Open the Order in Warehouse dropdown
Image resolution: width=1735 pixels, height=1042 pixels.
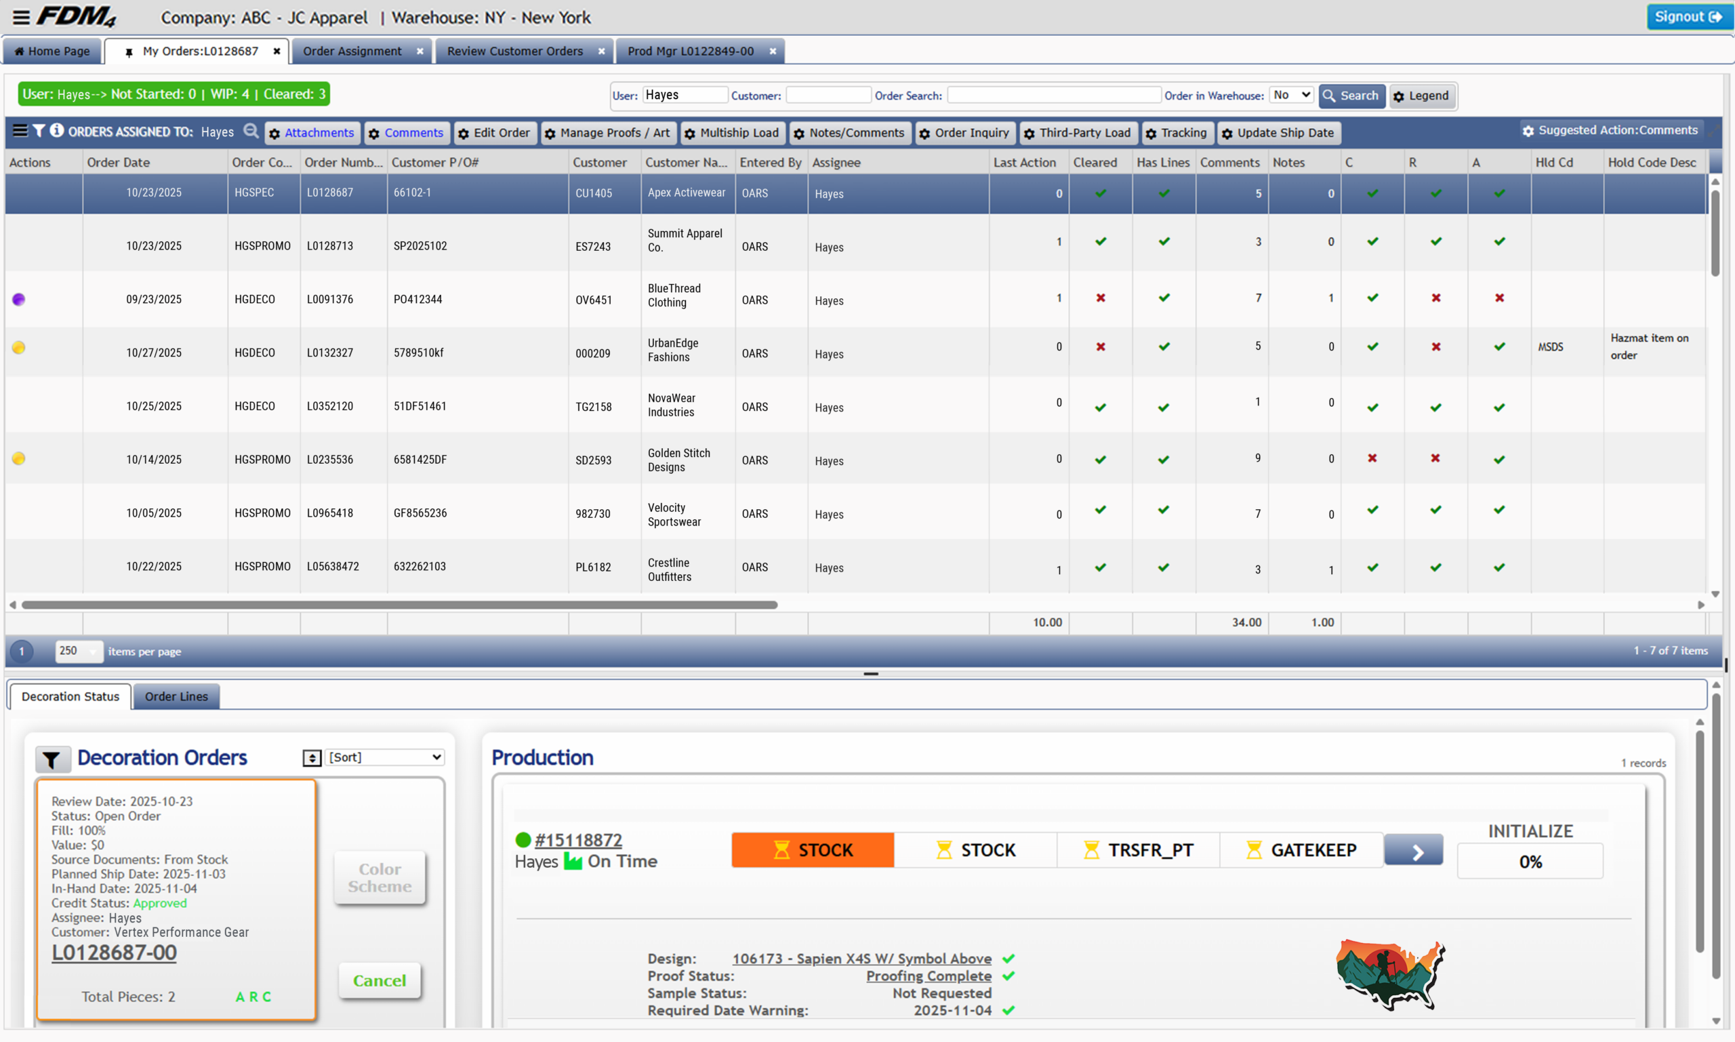(1292, 95)
